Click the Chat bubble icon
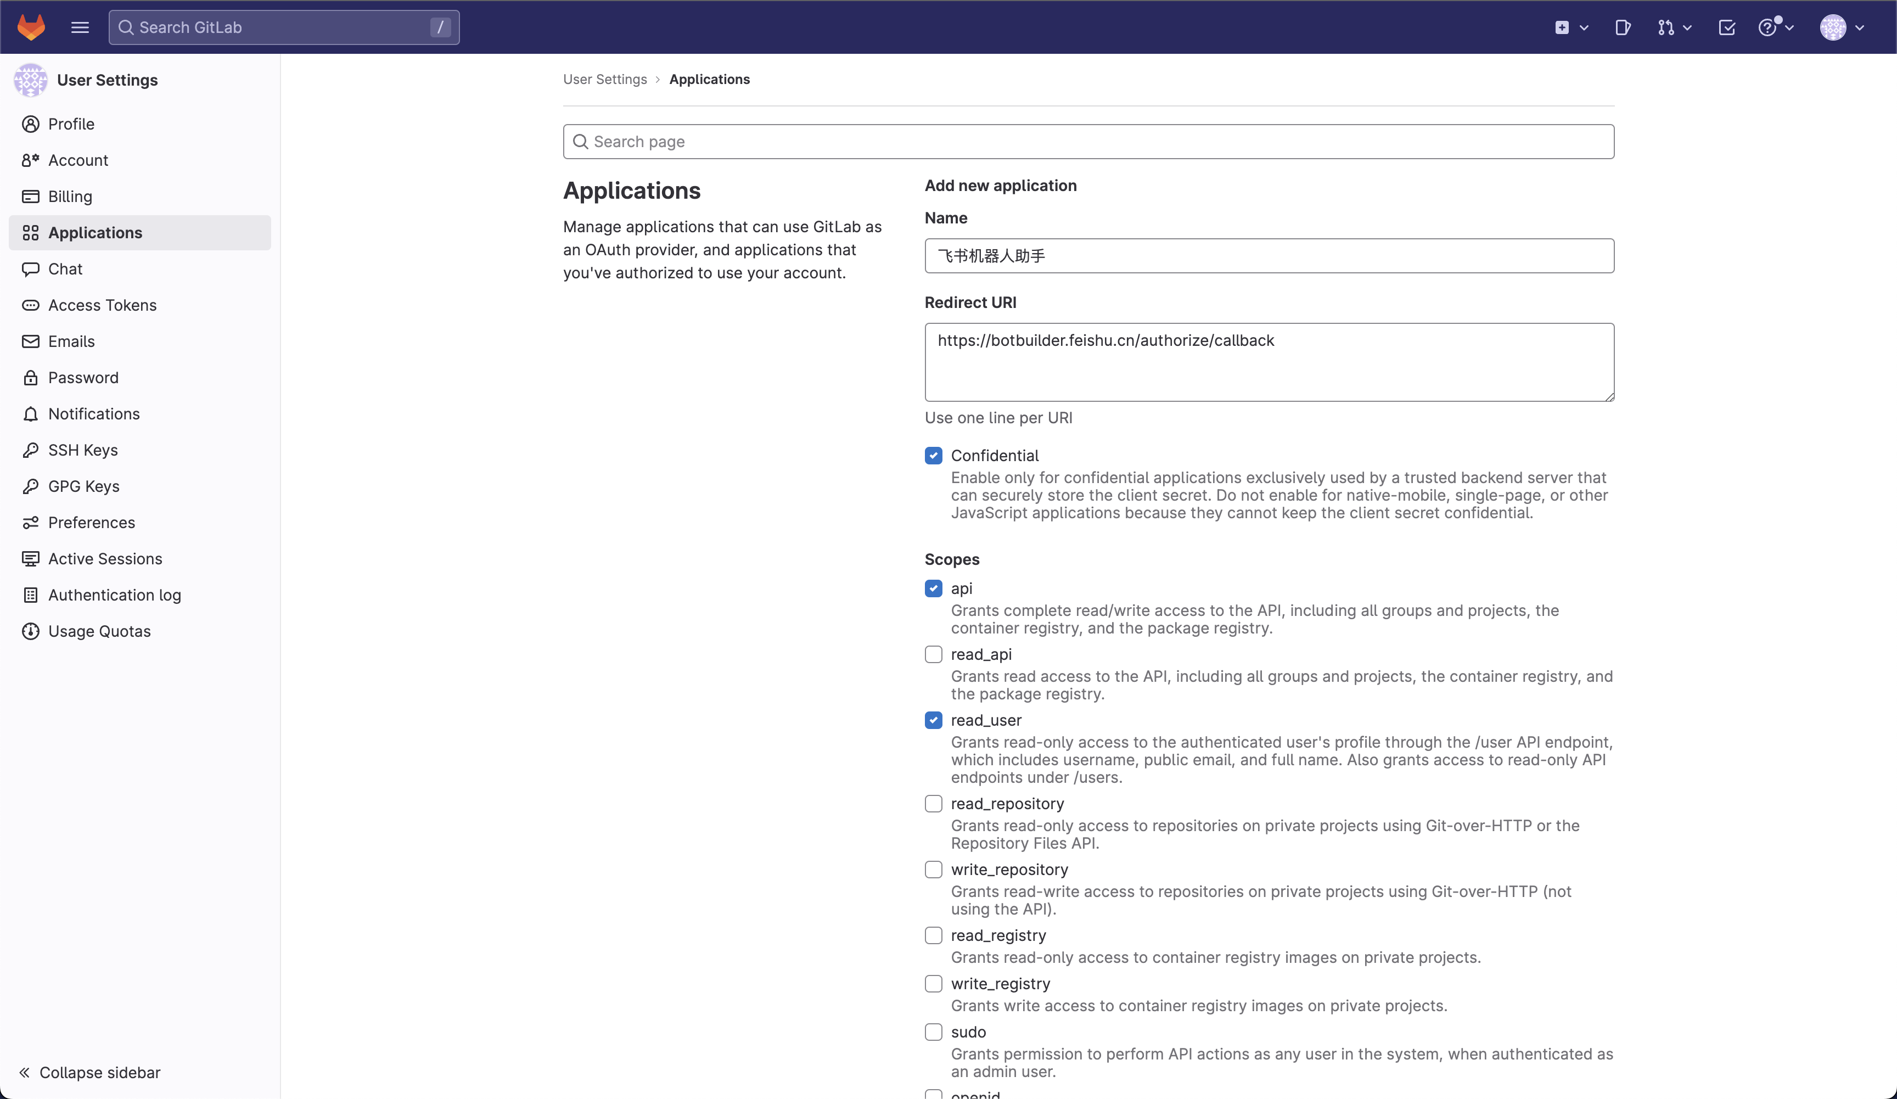This screenshot has width=1897, height=1099. coord(30,269)
